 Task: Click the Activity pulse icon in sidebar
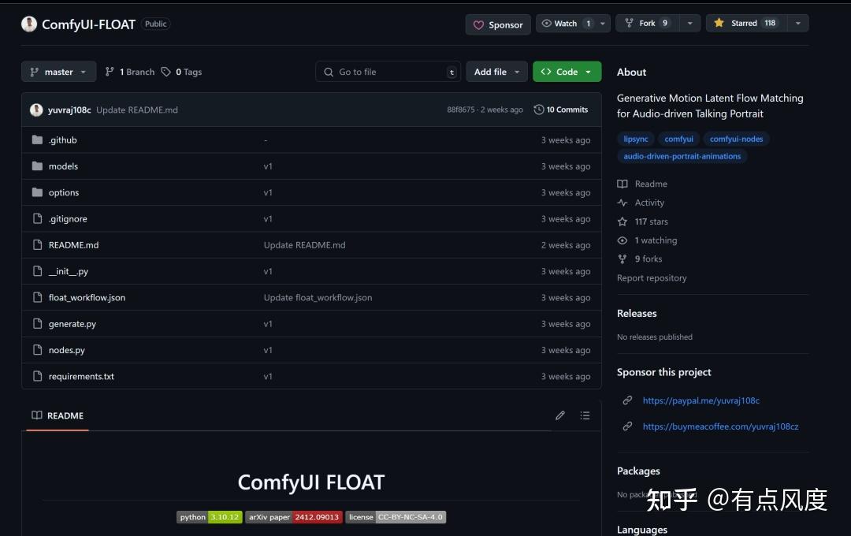point(622,203)
